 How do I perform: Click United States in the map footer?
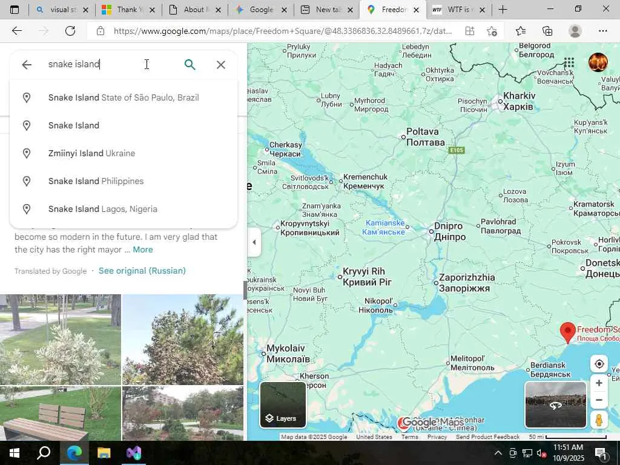[x=374, y=437]
